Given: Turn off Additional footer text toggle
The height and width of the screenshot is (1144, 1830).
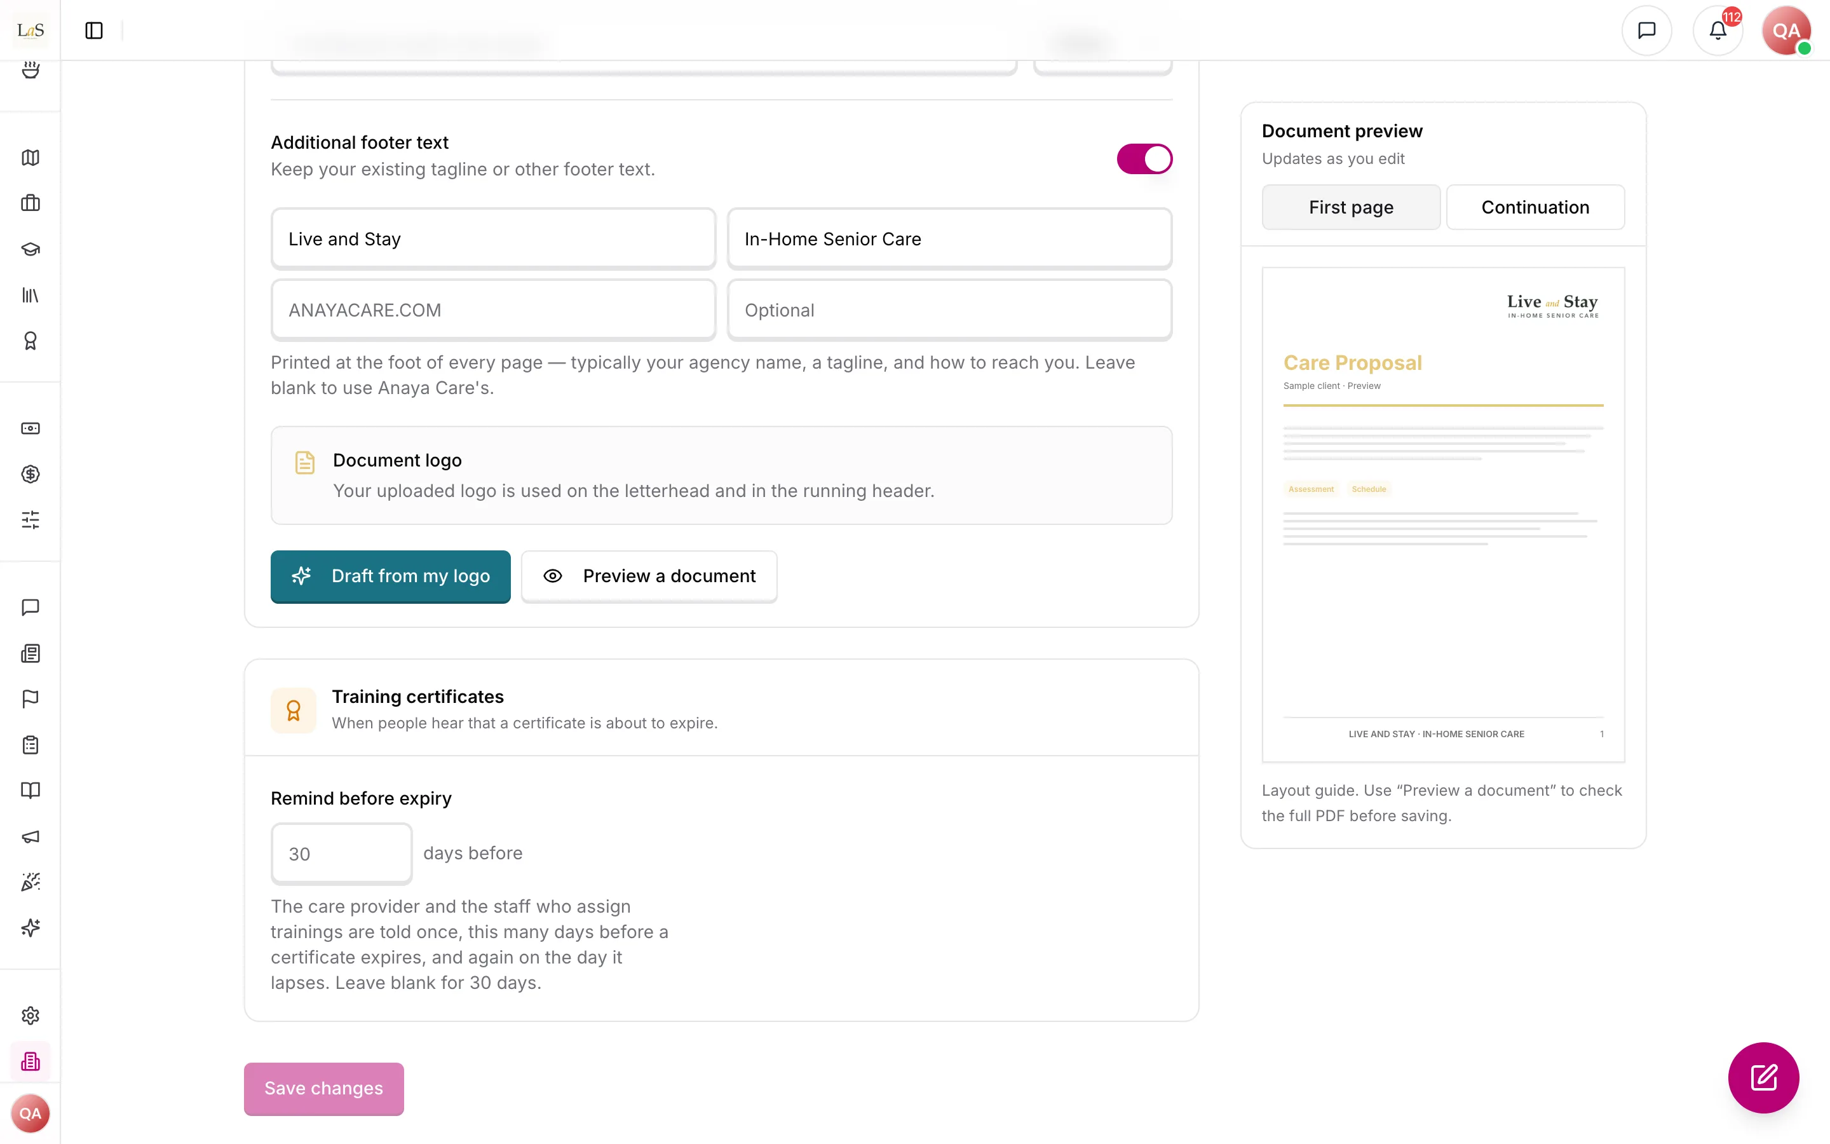Looking at the screenshot, I should [1144, 159].
